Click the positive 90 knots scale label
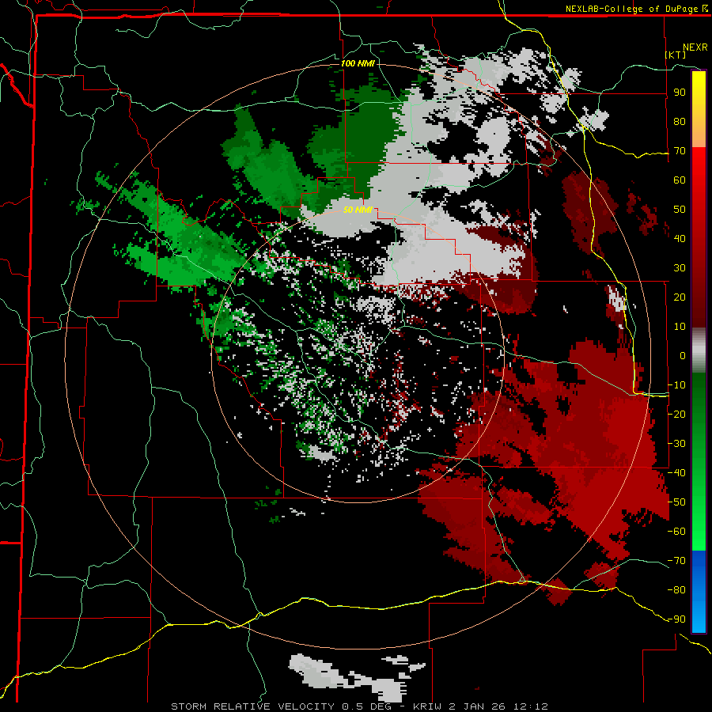 pos(680,93)
